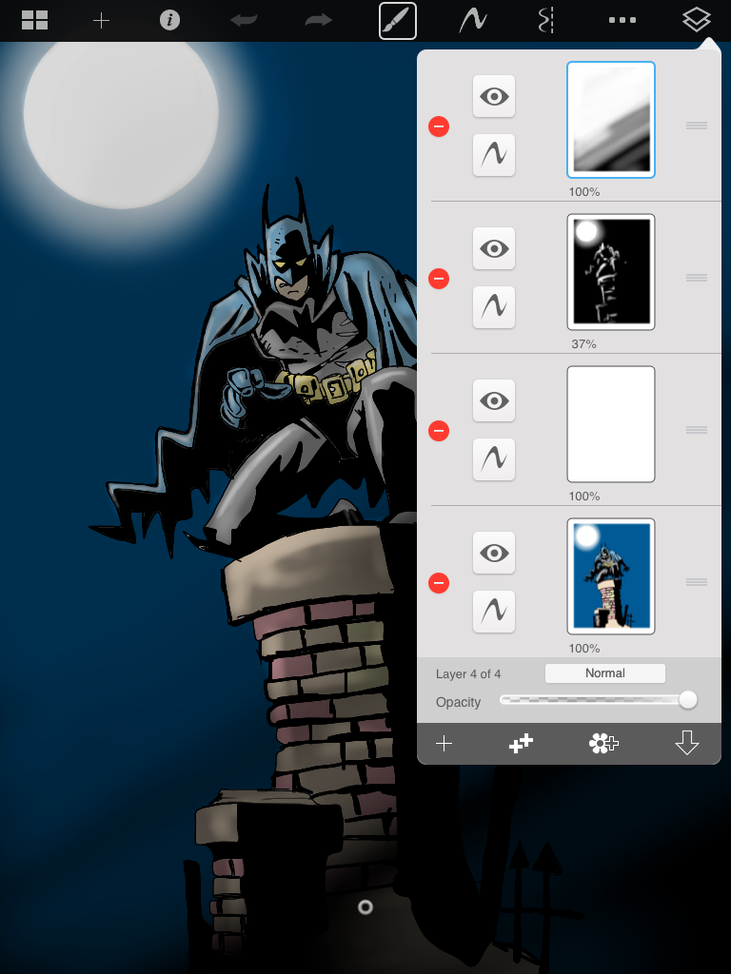Image resolution: width=731 pixels, height=974 pixels.
Task: Open brush stroke settings in top toolbar
Action: coord(472,21)
